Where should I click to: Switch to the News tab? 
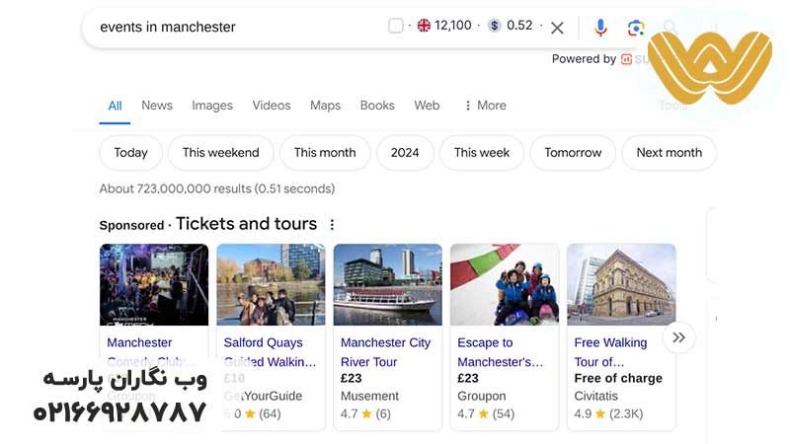[157, 106]
